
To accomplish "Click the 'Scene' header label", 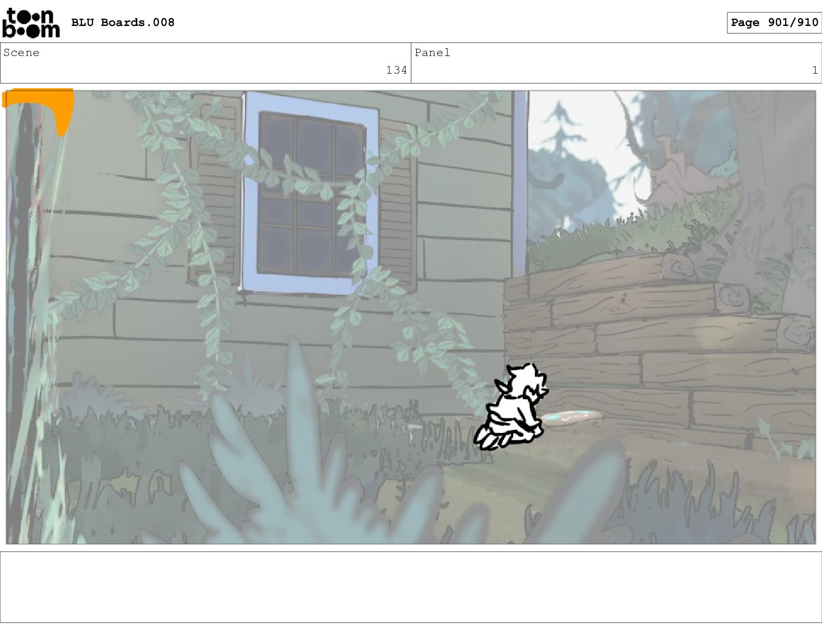I will click(x=21, y=52).
